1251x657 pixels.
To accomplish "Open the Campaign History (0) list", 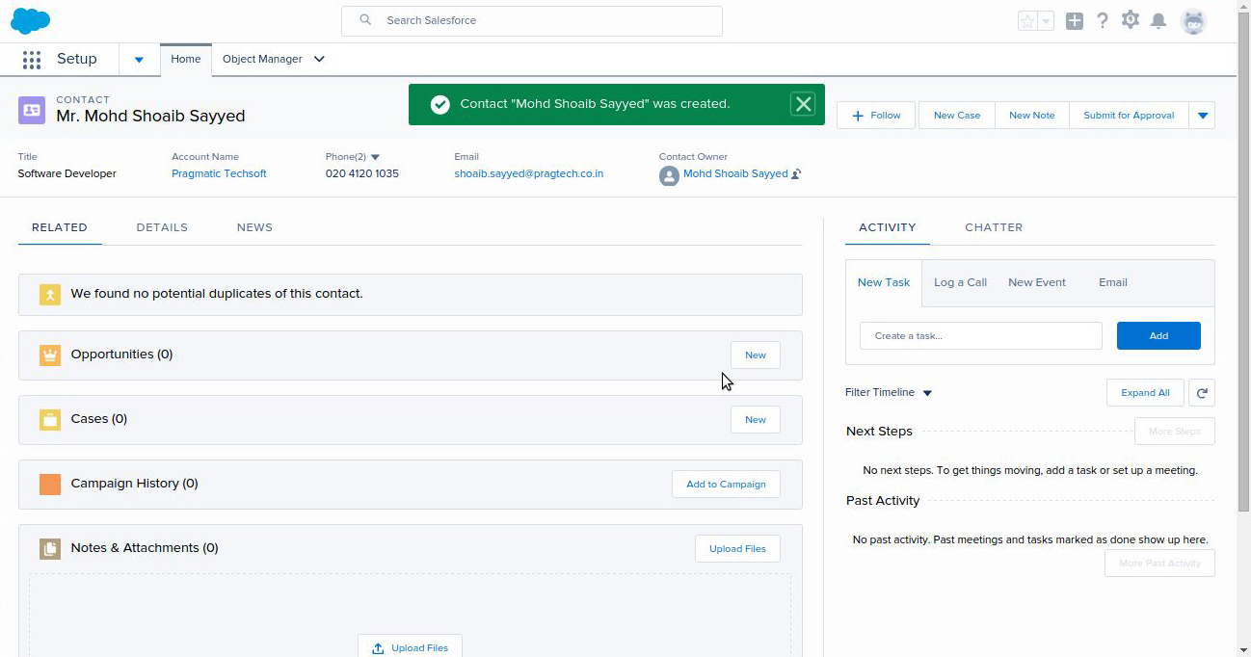I will [x=135, y=484].
